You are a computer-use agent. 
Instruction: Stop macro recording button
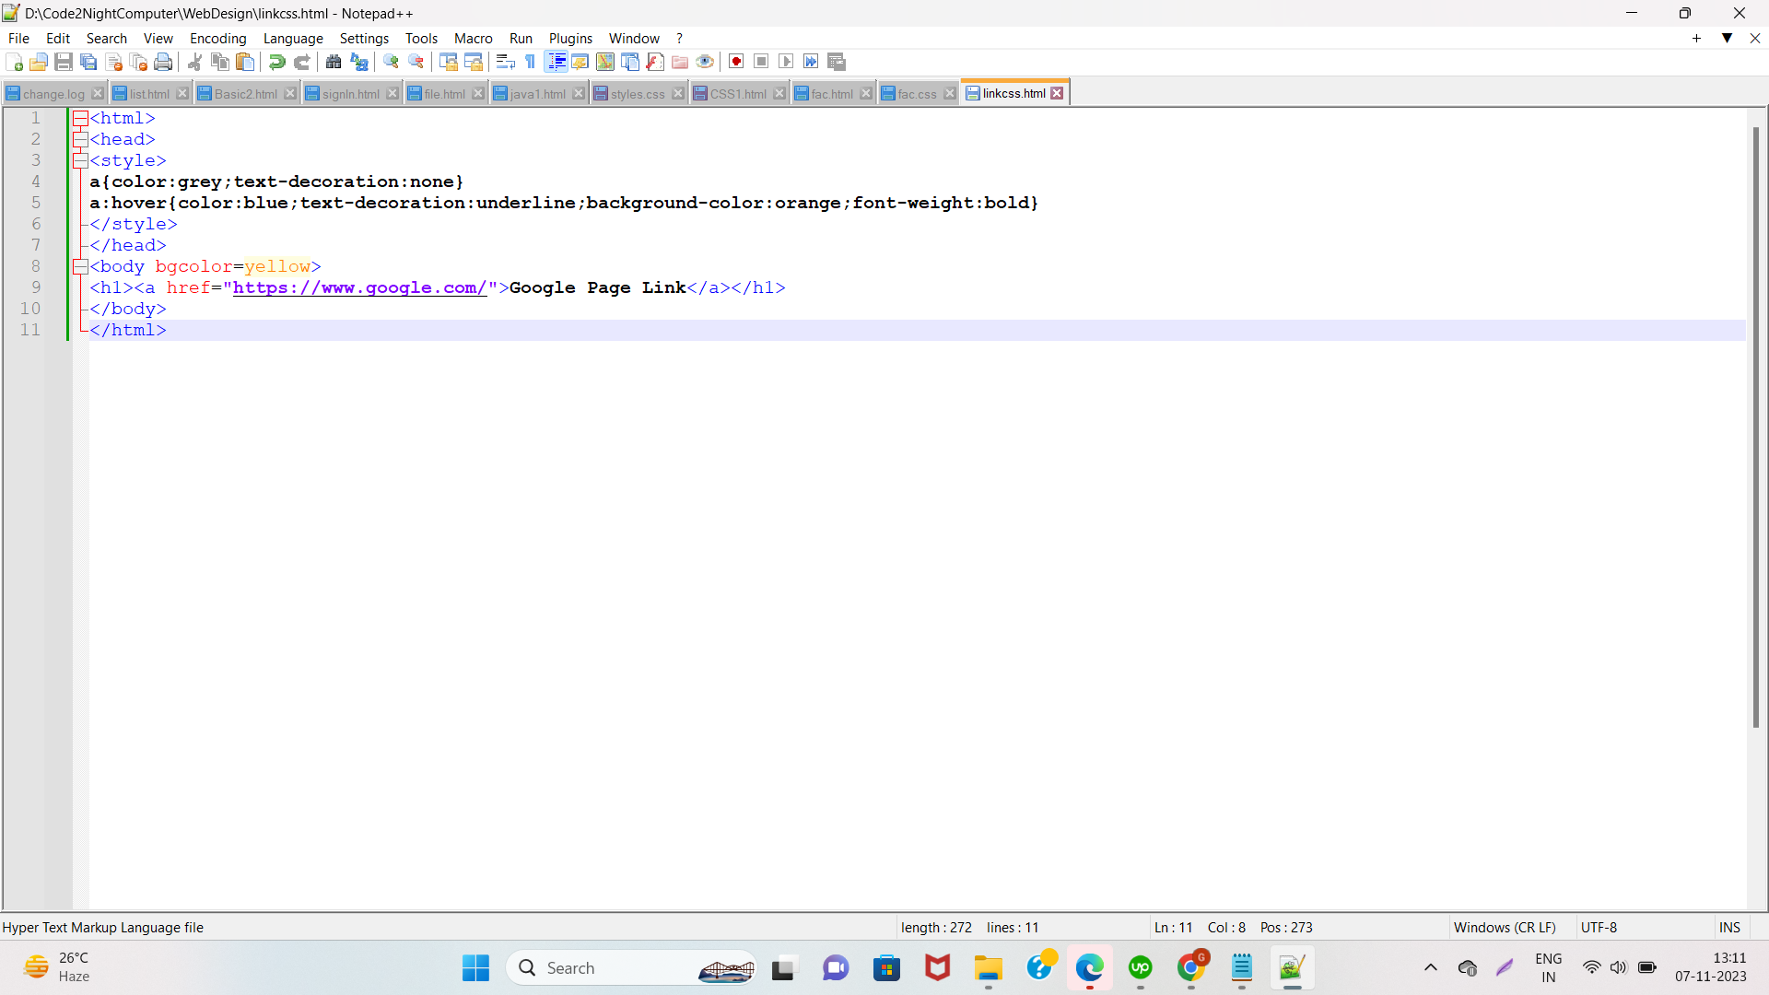pyautogui.click(x=761, y=62)
